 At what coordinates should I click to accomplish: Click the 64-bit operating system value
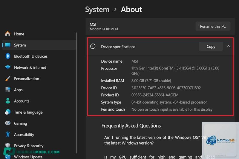tap(169, 102)
